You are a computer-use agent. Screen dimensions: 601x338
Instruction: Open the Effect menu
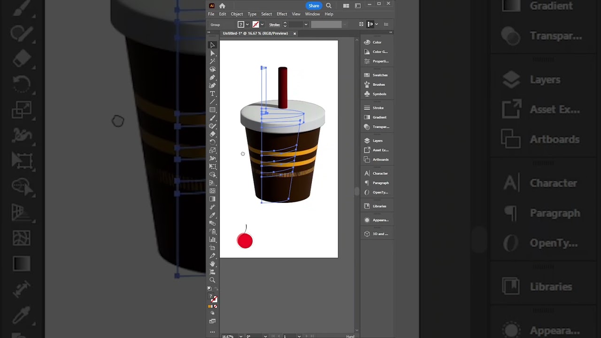point(282,14)
